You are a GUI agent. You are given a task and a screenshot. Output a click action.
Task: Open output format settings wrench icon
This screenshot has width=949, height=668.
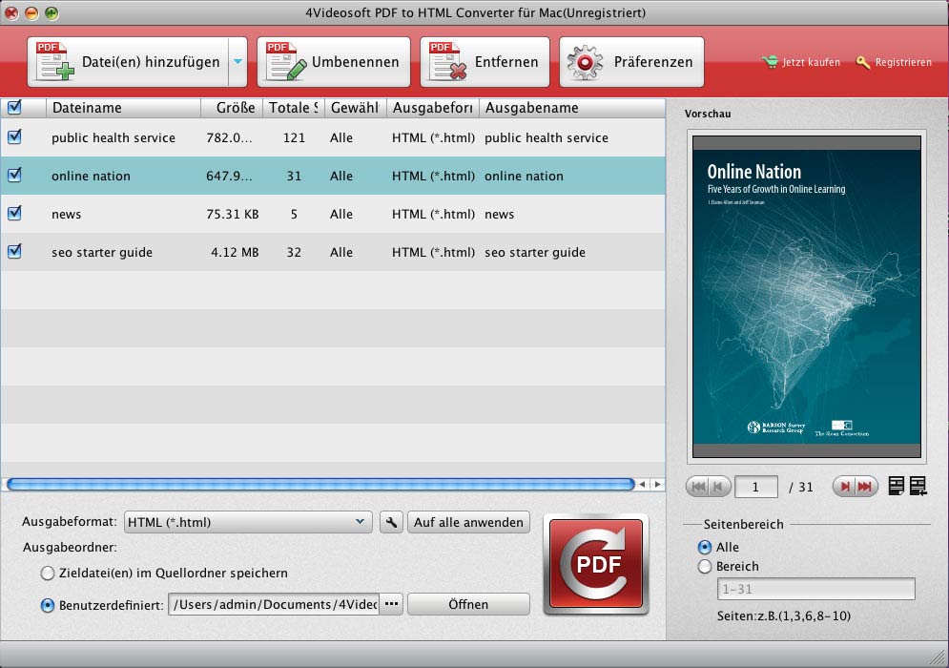click(391, 522)
